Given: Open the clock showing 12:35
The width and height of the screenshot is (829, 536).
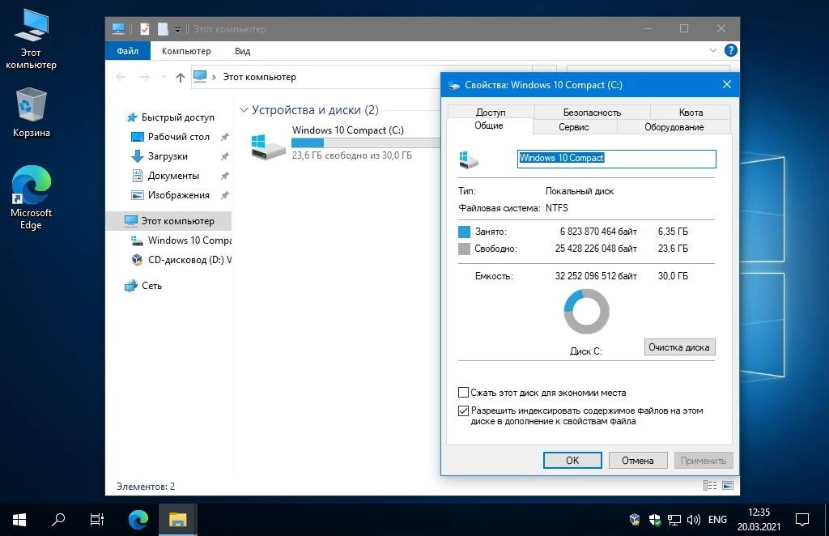Looking at the screenshot, I should coord(759,520).
